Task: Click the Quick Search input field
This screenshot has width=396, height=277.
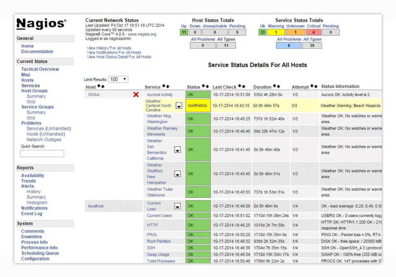Action: 42,154
